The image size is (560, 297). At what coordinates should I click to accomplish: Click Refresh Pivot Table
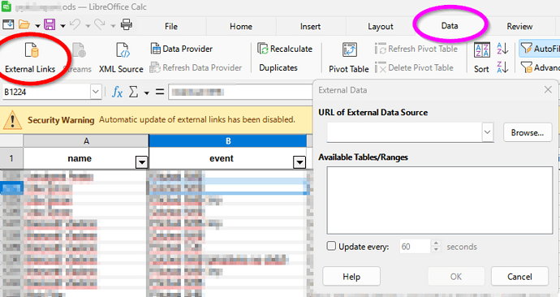(416, 49)
